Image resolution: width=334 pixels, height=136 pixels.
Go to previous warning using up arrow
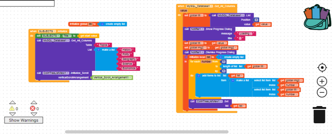point(12,103)
